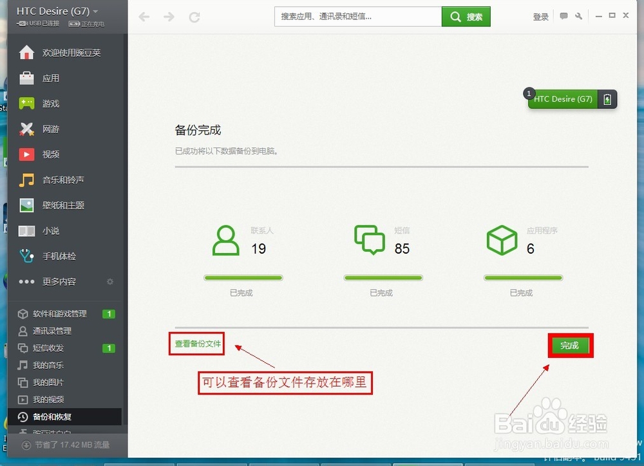
Task: Click the refresh arrow icon
Action: (194, 17)
